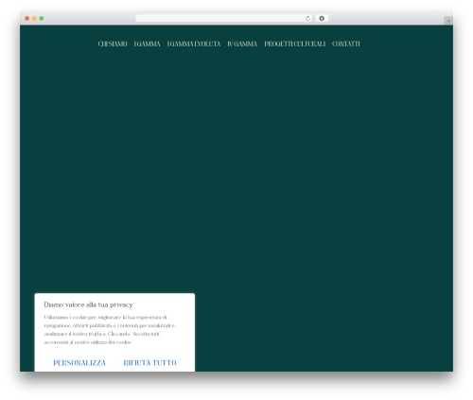Click the browser address bar field
Image resolution: width=473 pixels, height=400 pixels.
(x=224, y=18)
